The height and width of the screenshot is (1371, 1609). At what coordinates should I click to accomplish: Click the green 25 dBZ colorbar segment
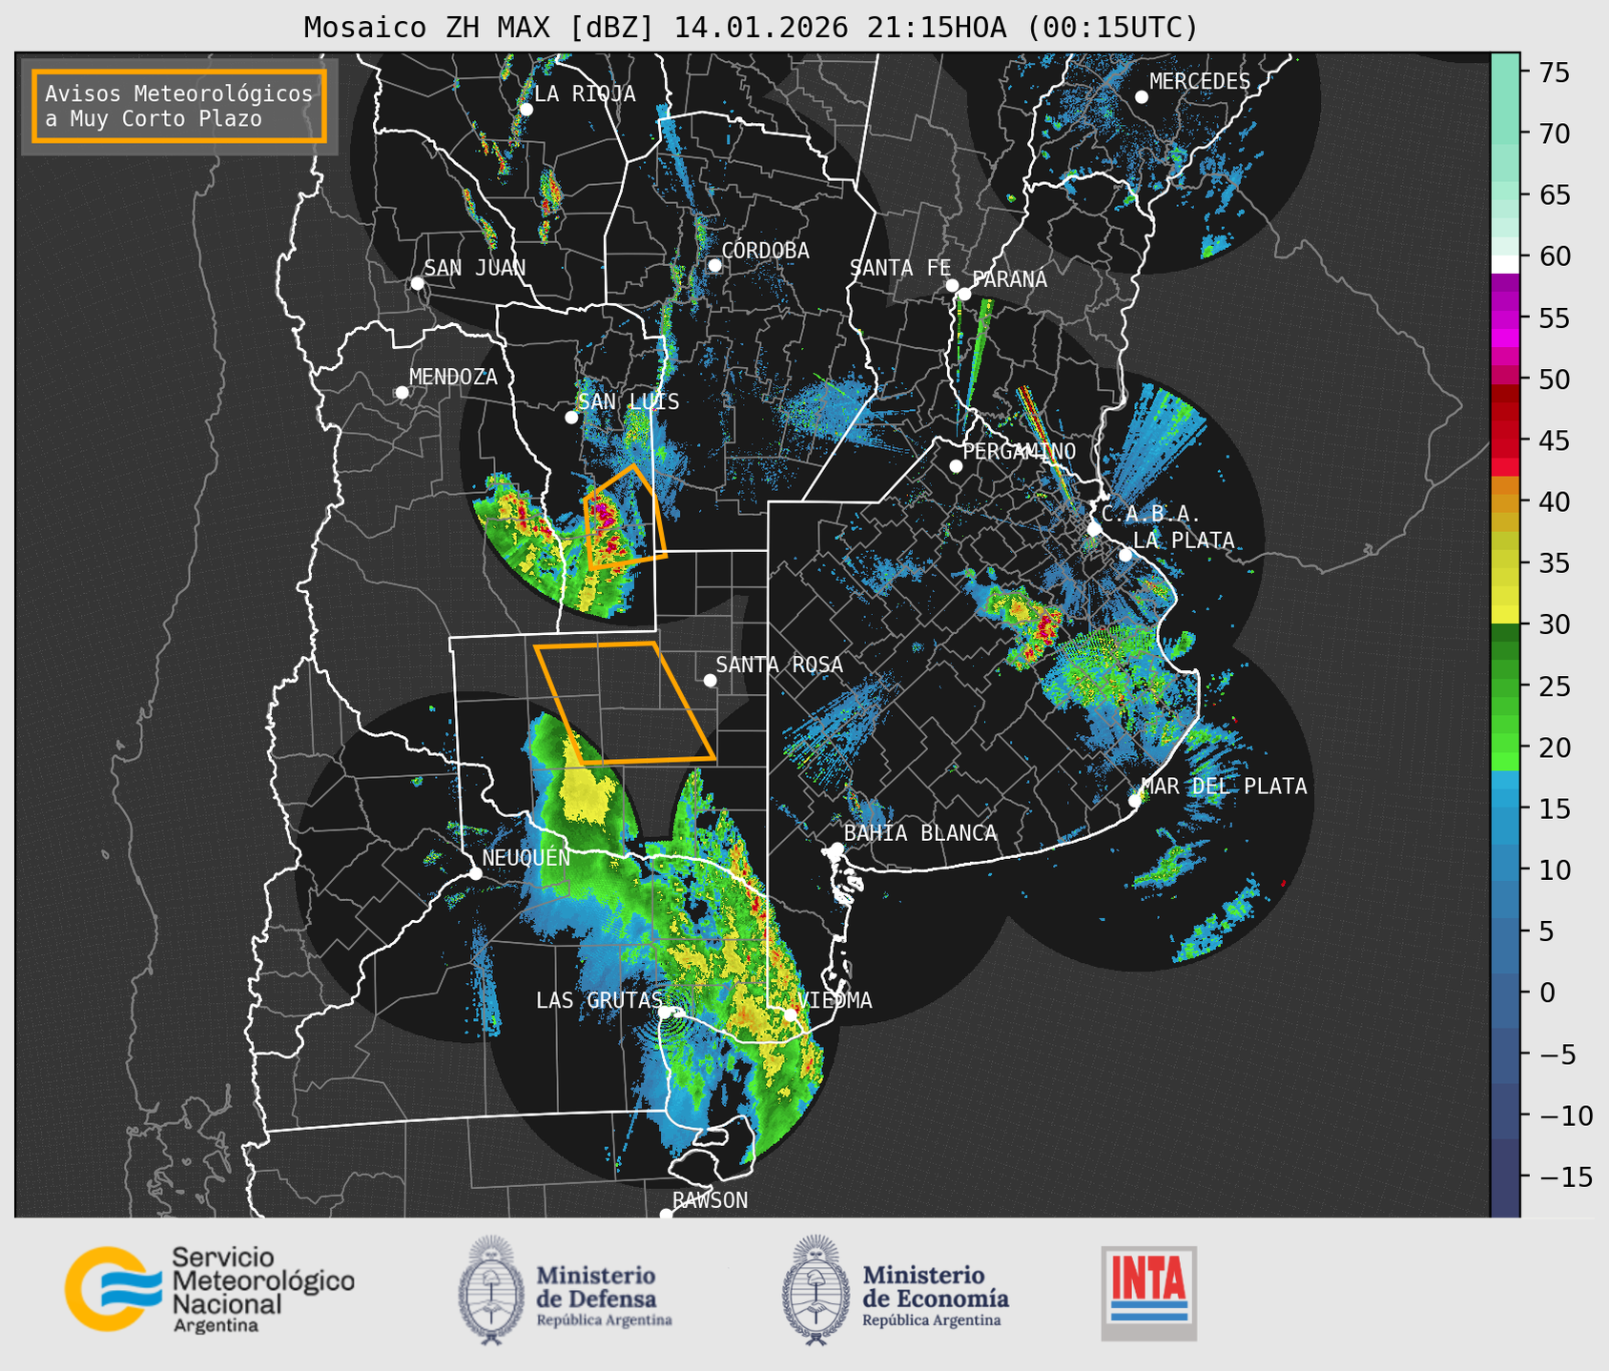(1505, 685)
